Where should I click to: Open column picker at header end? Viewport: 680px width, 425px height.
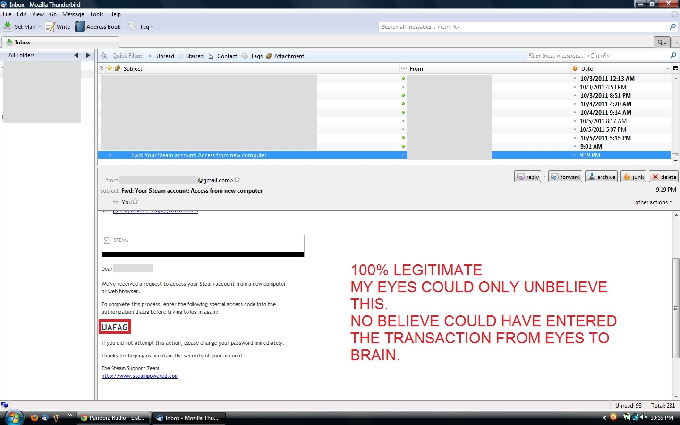676,68
